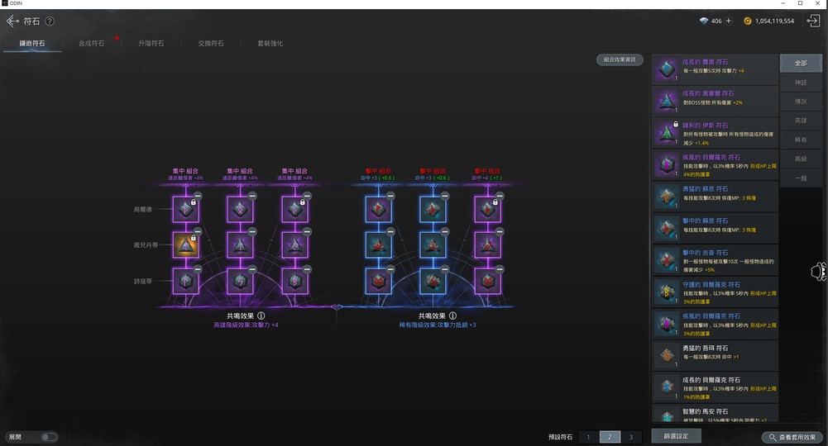
Task: Remove first blue column's top rune via minus
Action: click(390, 196)
